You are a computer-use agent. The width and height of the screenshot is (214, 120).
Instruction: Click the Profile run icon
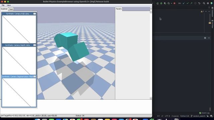(169, 3)
